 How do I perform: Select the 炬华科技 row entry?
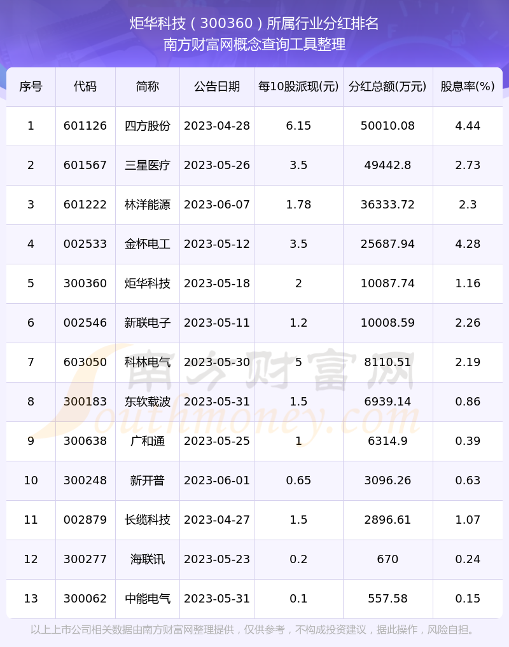(x=147, y=283)
